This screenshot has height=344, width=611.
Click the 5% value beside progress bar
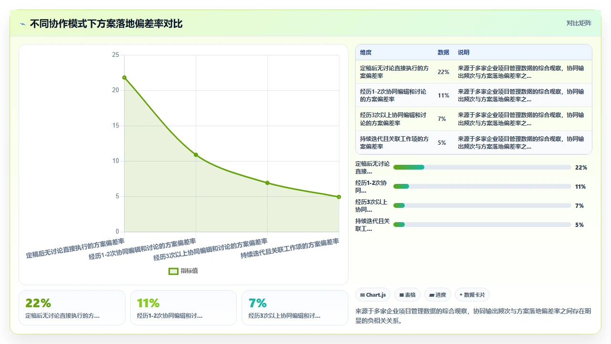click(579, 225)
